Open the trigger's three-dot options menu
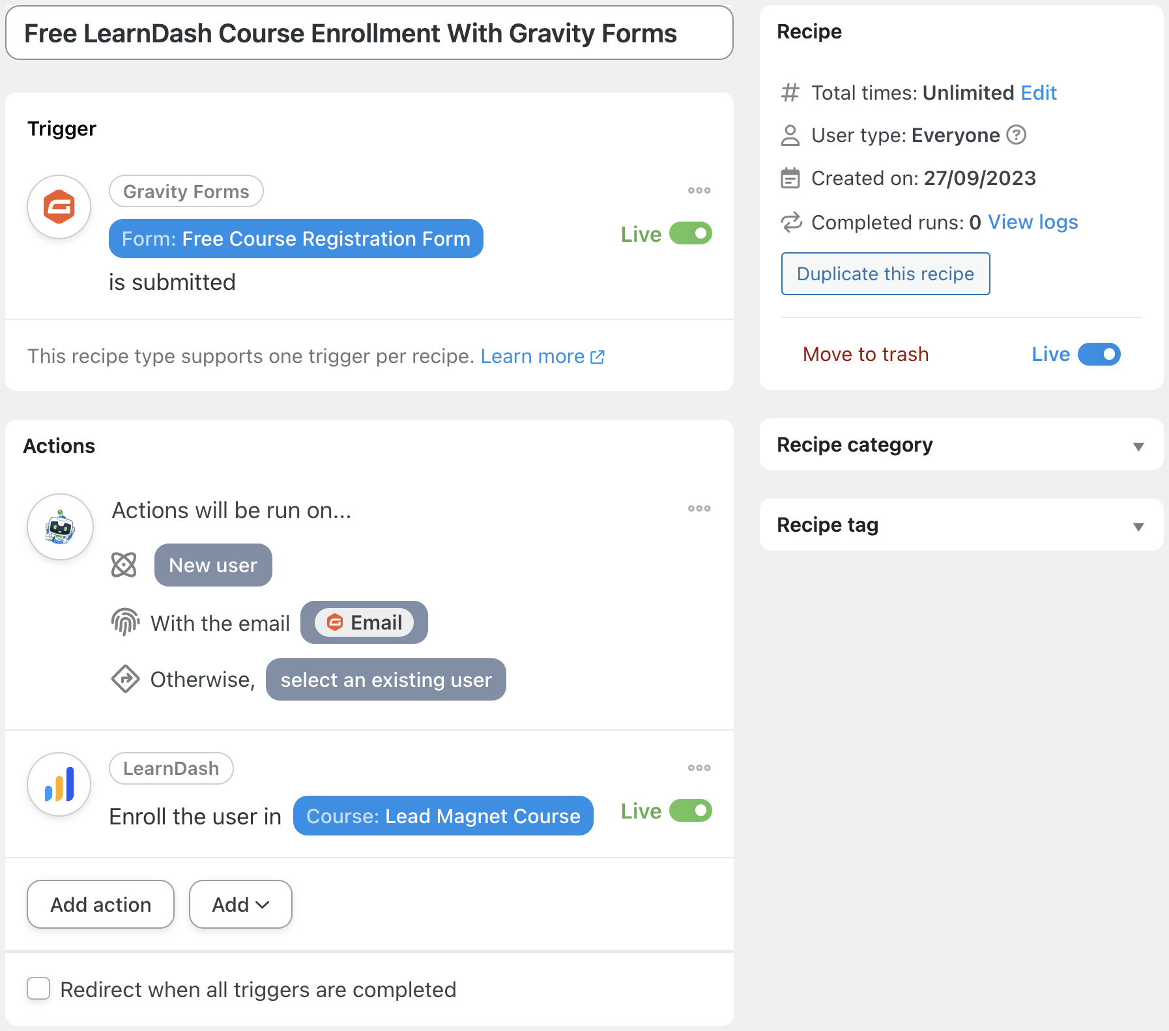The width and height of the screenshot is (1169, 1031). tap(699, 190)
